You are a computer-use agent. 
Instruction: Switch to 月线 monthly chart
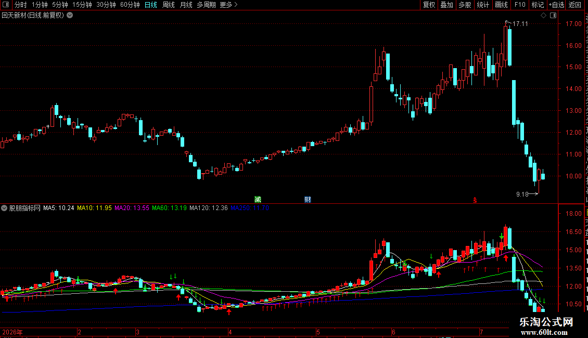(186, 5)
